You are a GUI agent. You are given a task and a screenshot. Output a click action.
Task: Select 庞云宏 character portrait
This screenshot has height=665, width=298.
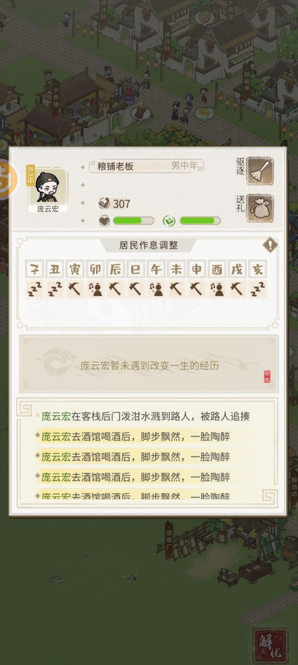pyautogui.click(x=48, y=187)
